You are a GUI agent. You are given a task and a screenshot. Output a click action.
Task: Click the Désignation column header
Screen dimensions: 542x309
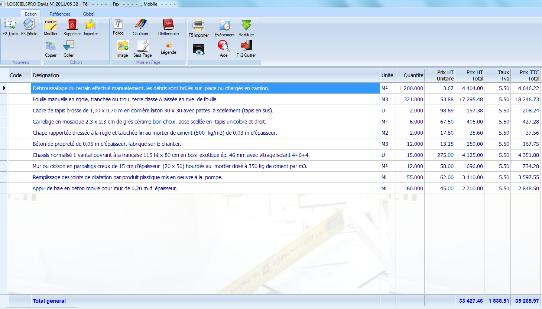point(46,75)
